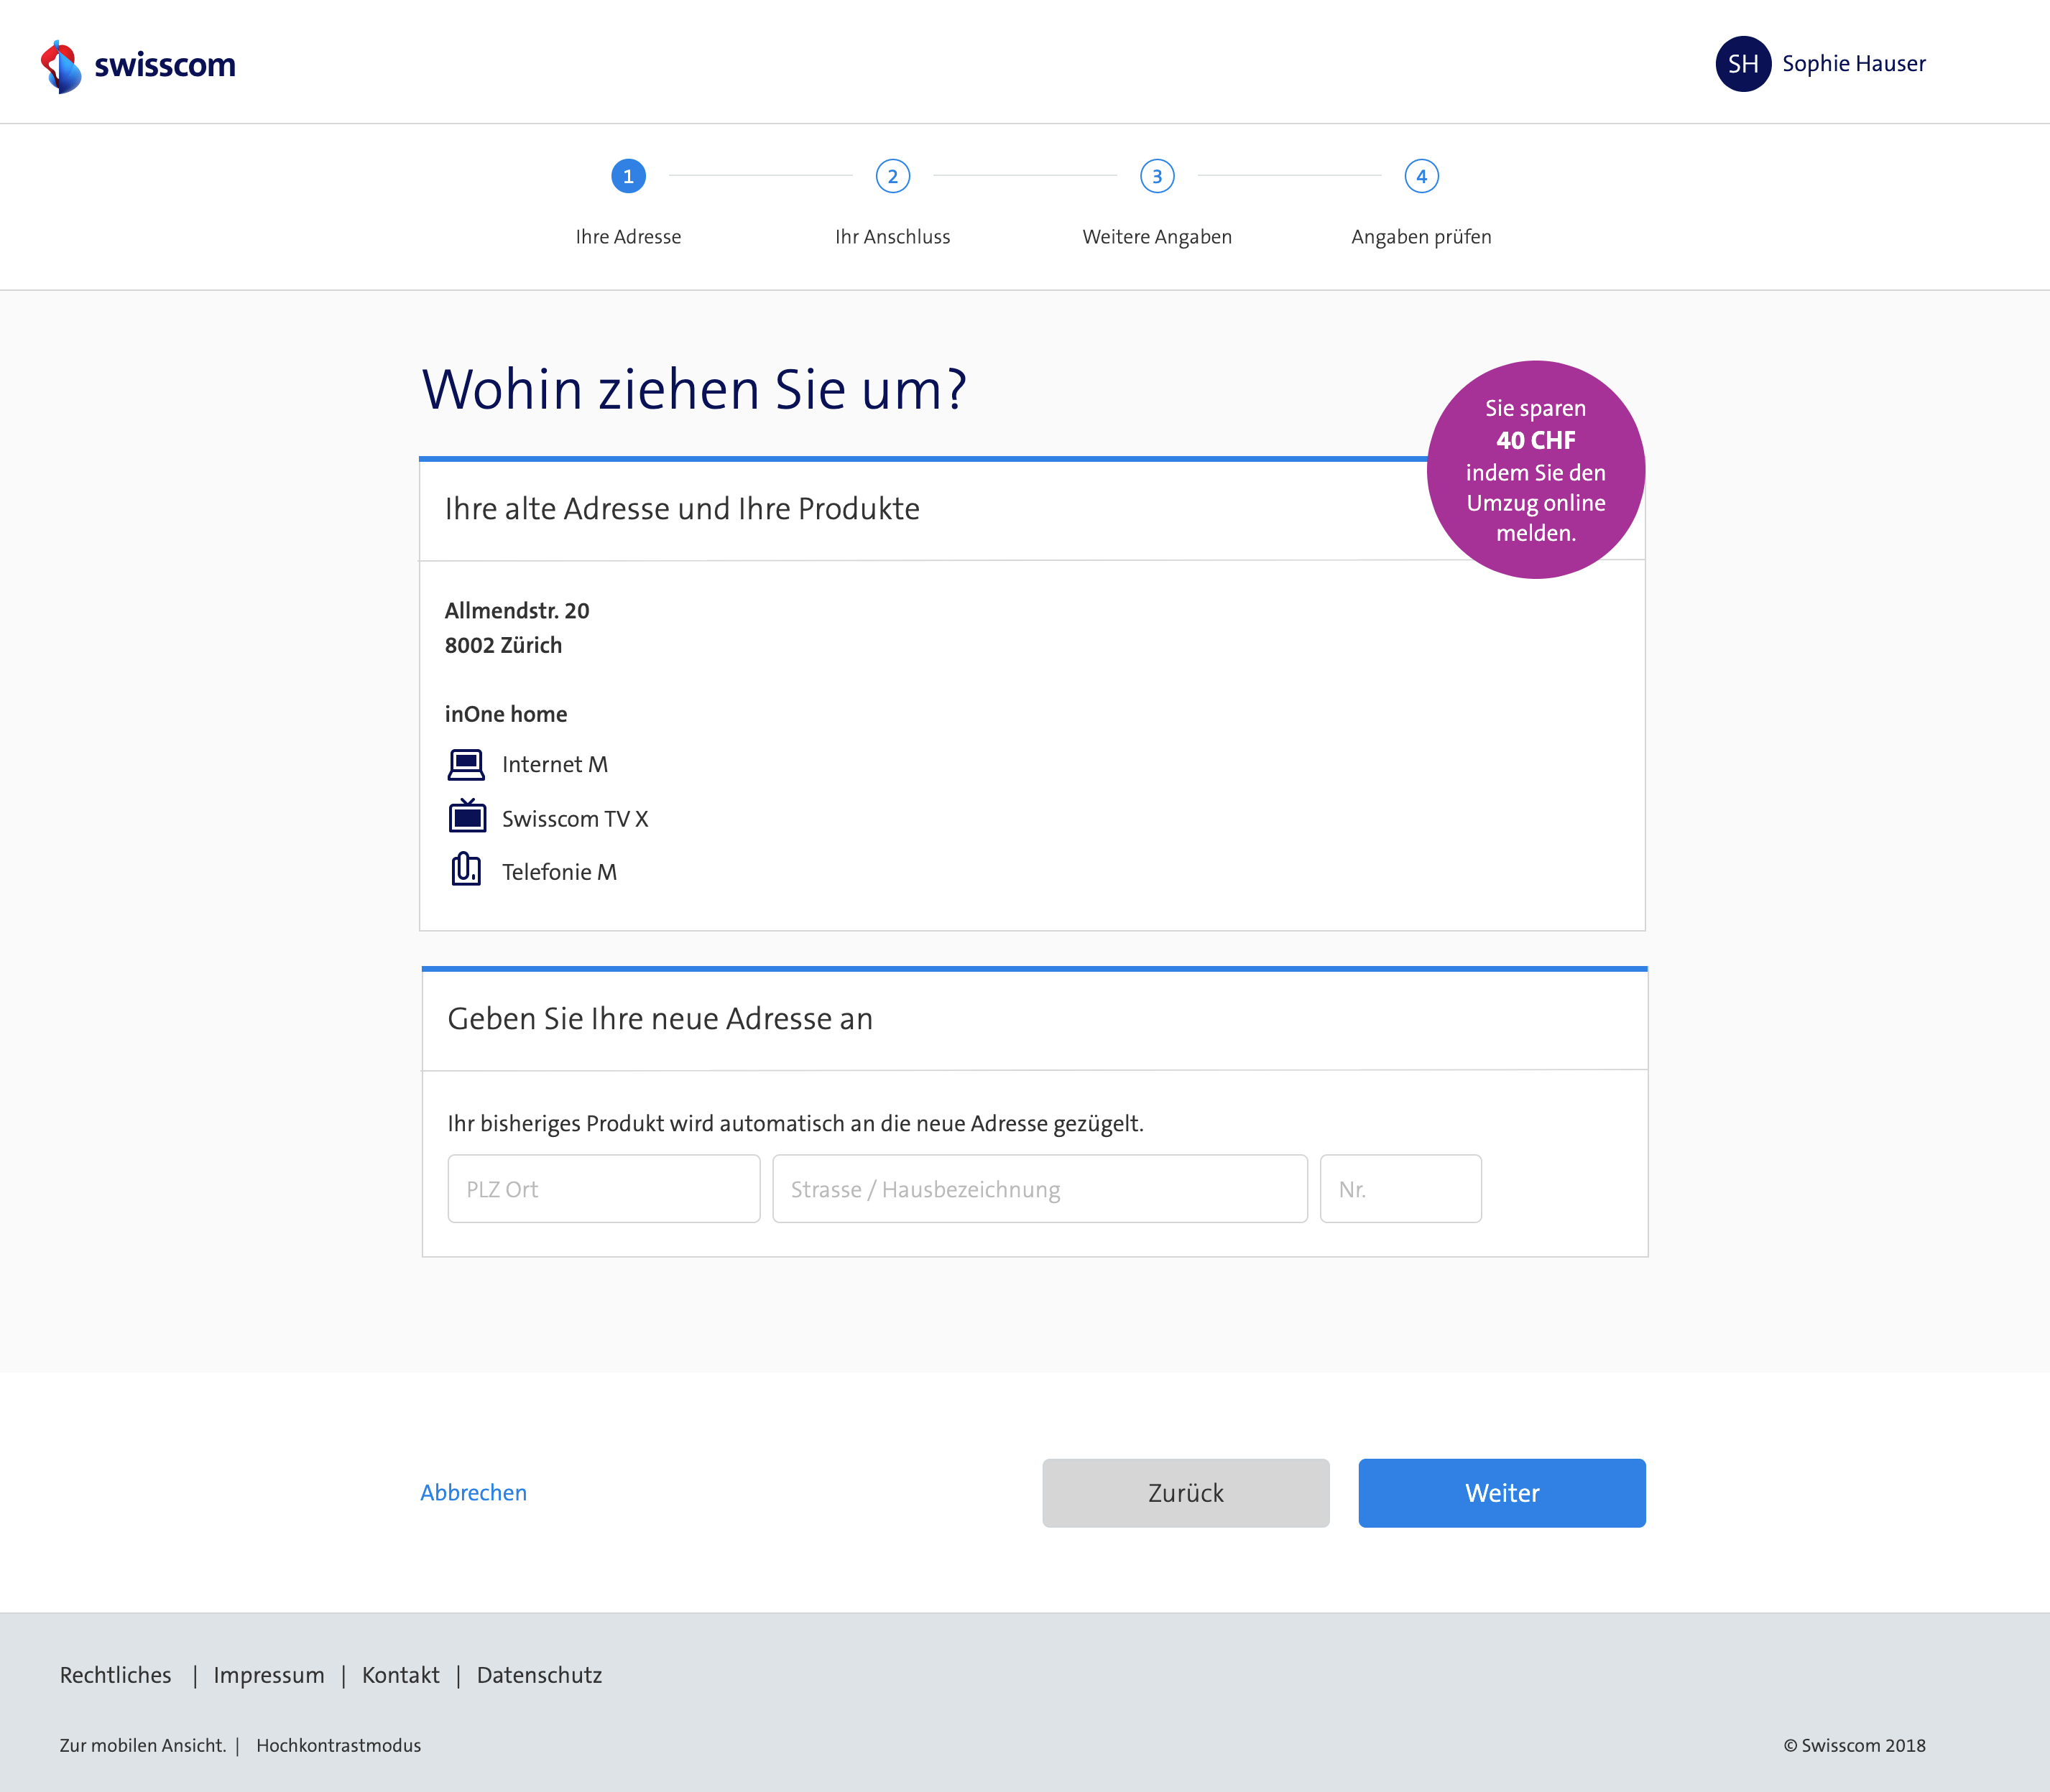
Task: Click Ihre alte Adresse und Ihre Produkte header
Action: [683, 509]
